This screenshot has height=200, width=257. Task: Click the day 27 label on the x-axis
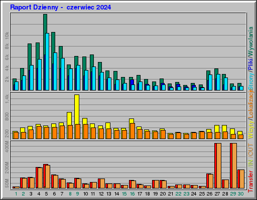(x=217, y=194)
